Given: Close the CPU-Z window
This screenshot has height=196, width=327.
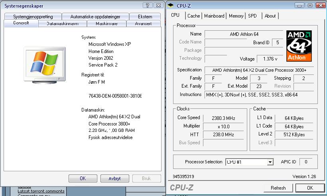Looking at the screenshot, I should [321, 6].
